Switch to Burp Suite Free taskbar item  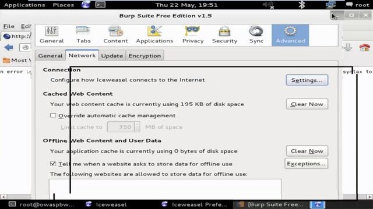pos(270,204)
